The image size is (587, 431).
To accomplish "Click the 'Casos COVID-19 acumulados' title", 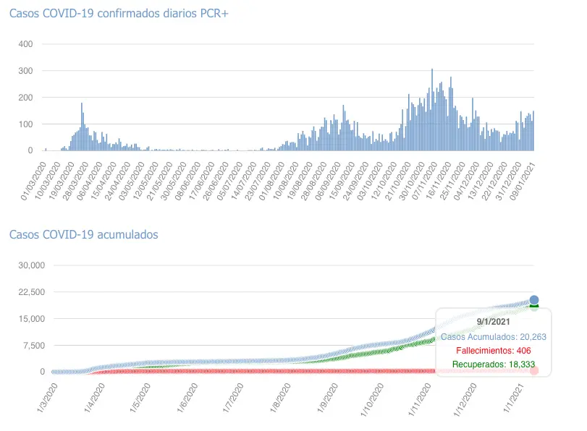I will click(83, 234).
